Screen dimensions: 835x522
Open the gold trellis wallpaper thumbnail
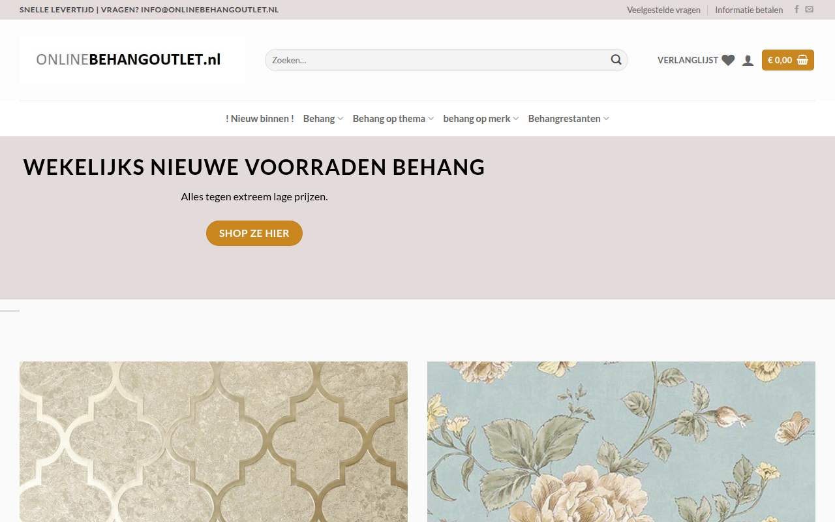pyautogui.click(x=213, y=442)
